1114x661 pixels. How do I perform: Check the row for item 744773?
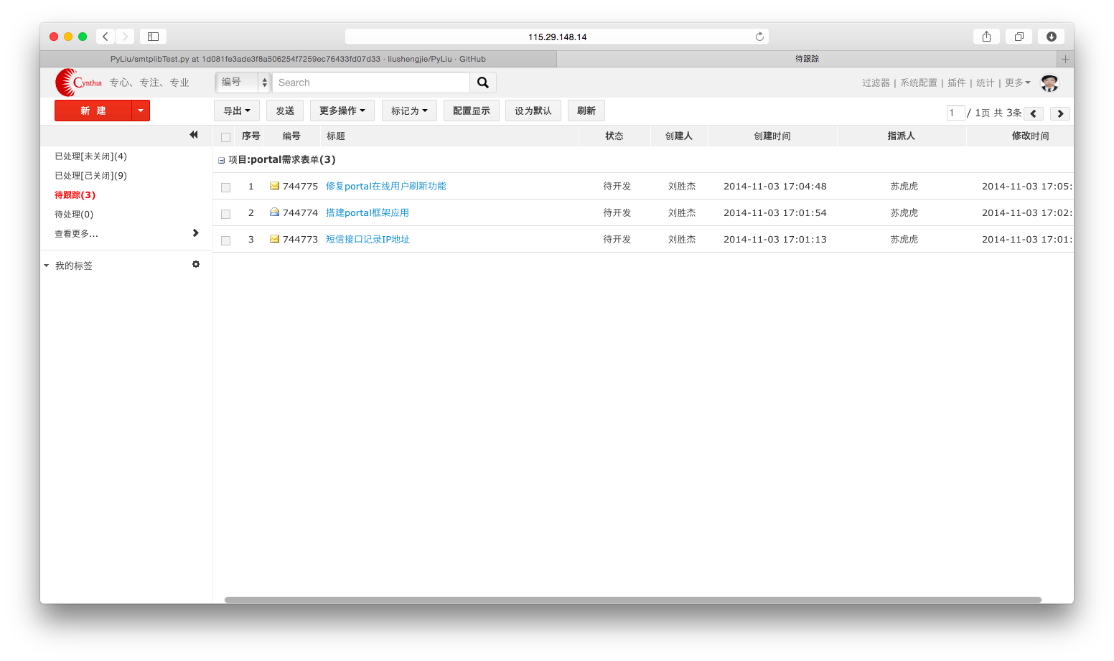[x=226, y=240]
